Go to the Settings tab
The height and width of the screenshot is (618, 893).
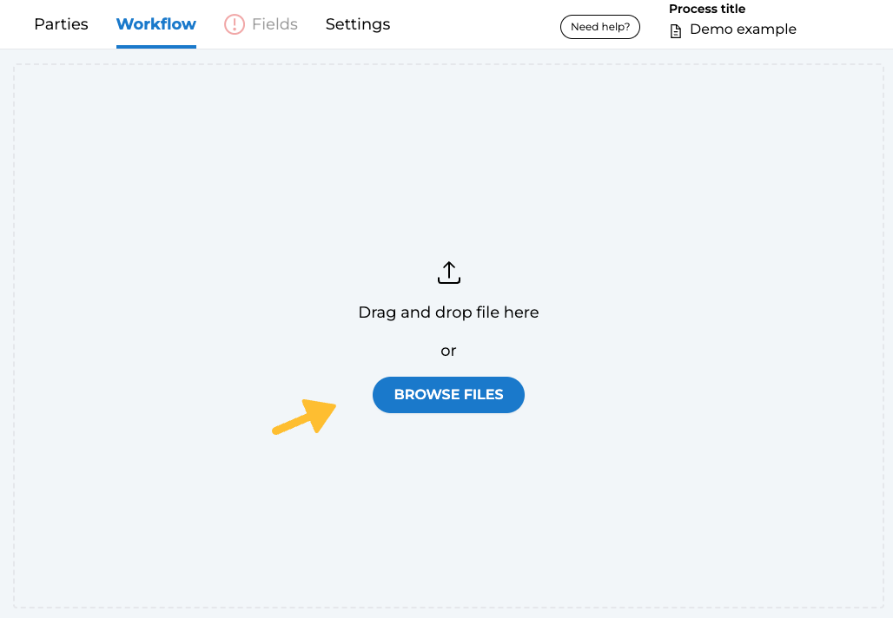[x=358, y=24]
